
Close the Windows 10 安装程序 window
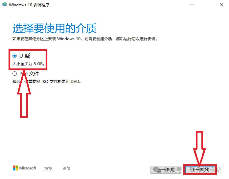click(222, 5)
